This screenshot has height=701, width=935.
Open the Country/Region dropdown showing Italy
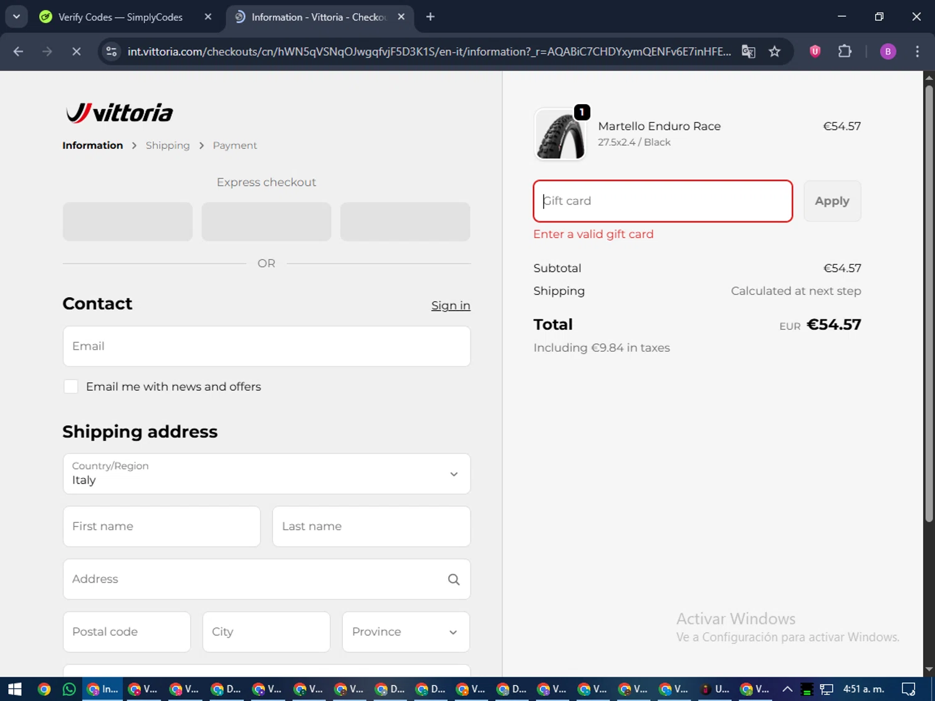point(267,474)
